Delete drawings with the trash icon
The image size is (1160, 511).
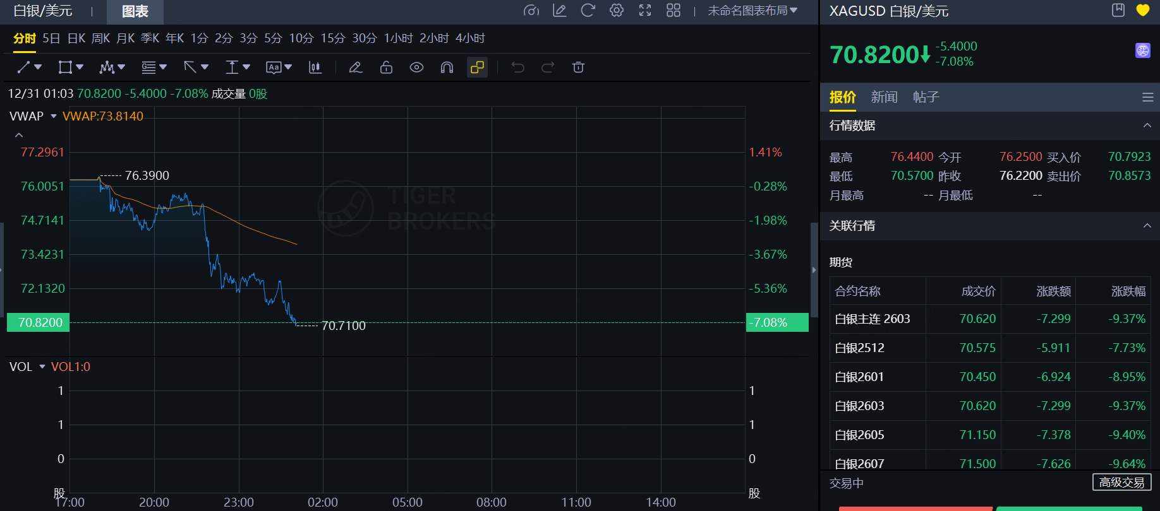click(578, 68)
